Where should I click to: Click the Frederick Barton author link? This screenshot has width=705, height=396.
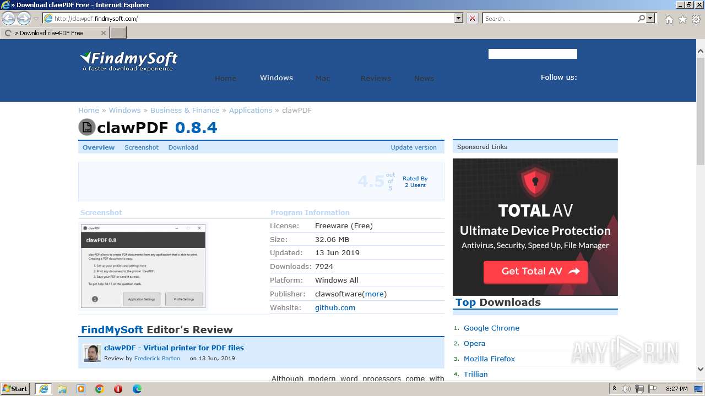(157, 358)
